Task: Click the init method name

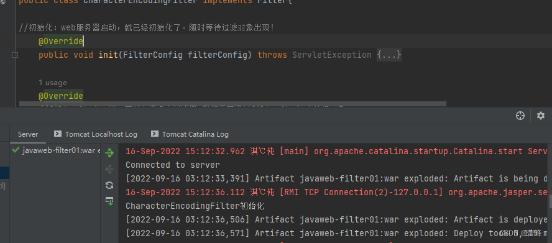Action: tap(108, 55)
